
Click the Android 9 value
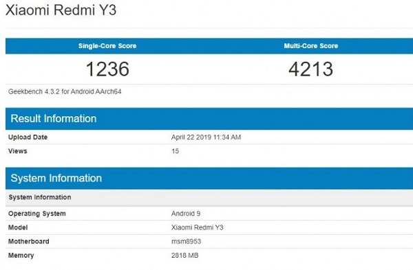click(186, 214)
